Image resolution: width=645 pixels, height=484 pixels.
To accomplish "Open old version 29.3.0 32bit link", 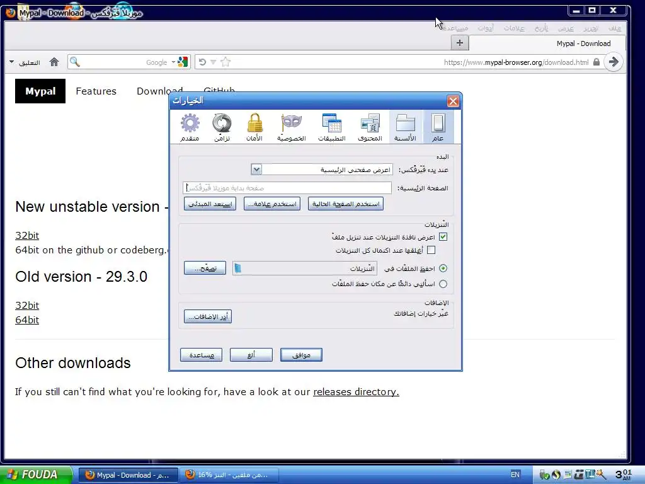I will 27,306.
